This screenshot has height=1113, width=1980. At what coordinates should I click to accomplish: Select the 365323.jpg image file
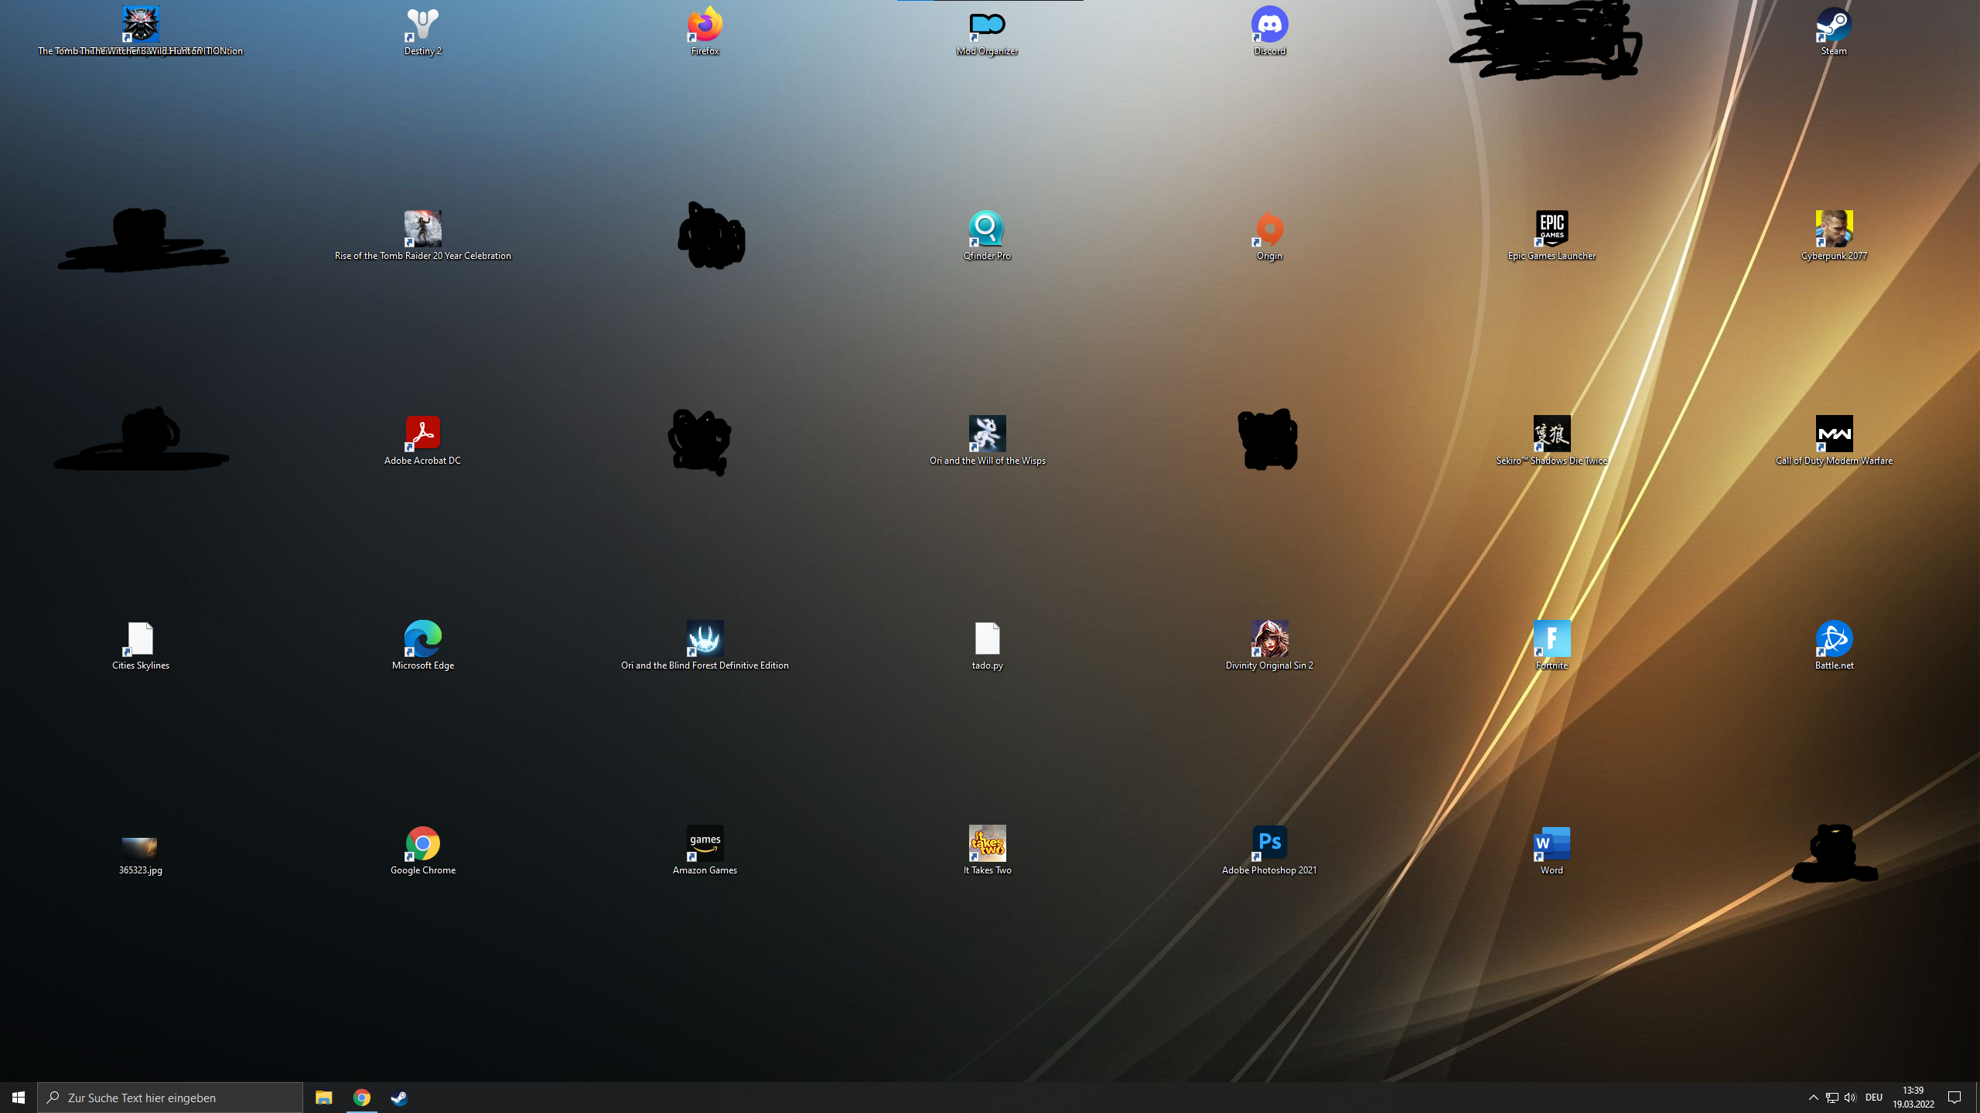(x=140, y=848)
